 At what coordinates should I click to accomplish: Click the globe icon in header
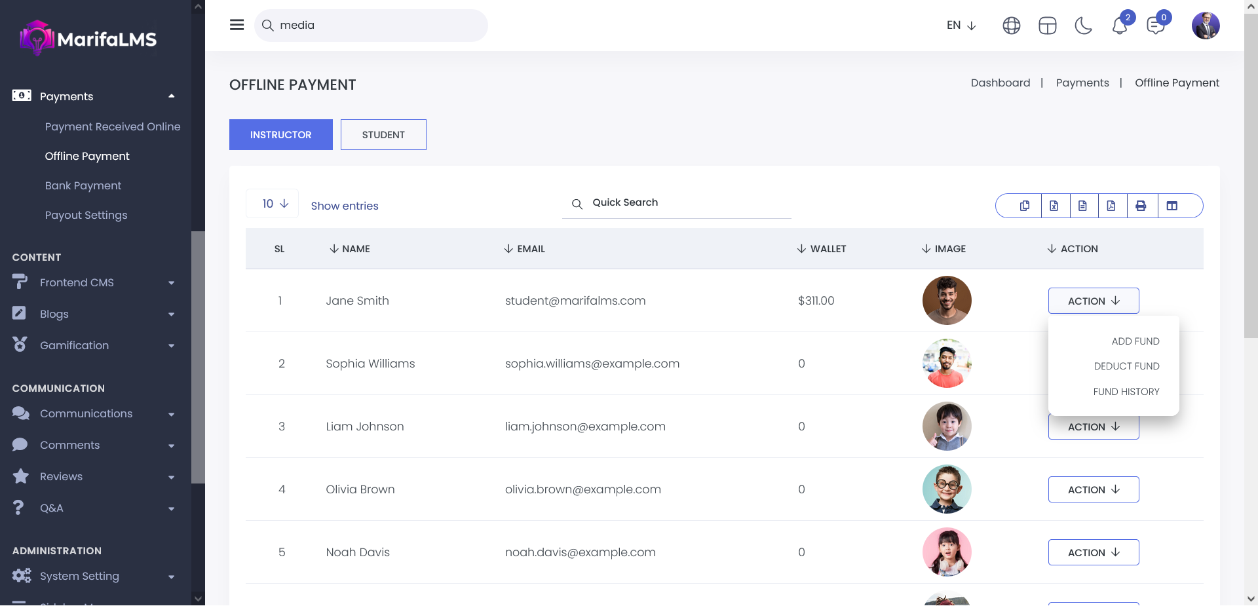click(x=1012, y=26)
